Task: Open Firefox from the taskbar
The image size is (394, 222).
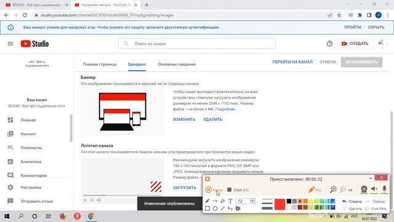Action: point(63,216)
